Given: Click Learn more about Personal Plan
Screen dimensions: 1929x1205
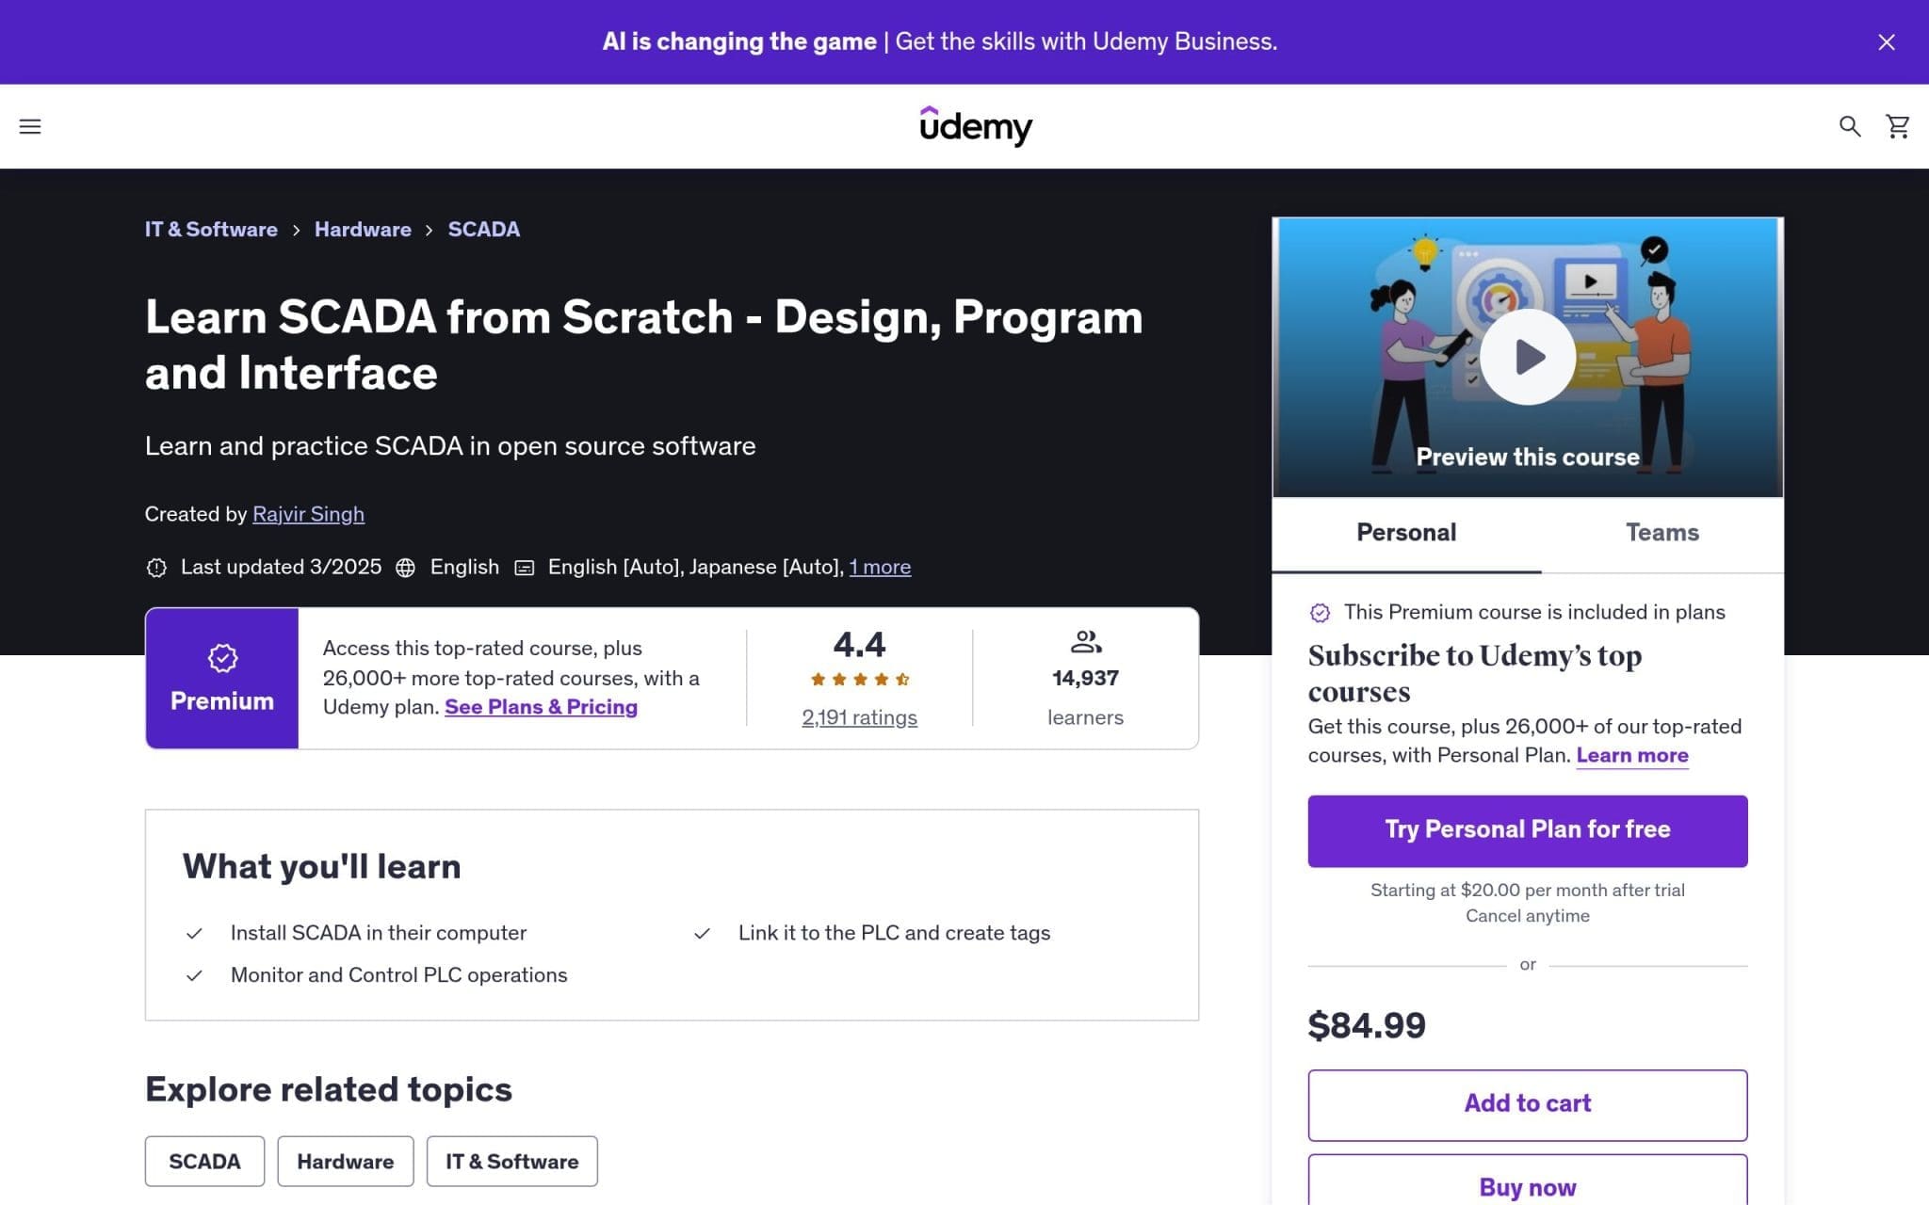Looking at the screenshot, I should coord(1632,755).
